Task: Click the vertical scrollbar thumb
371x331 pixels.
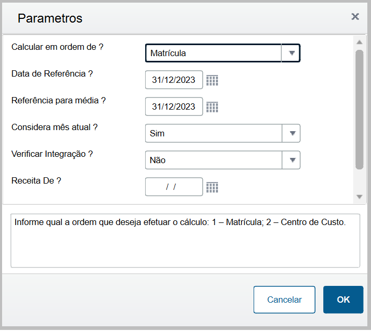Action: (359, 110)
